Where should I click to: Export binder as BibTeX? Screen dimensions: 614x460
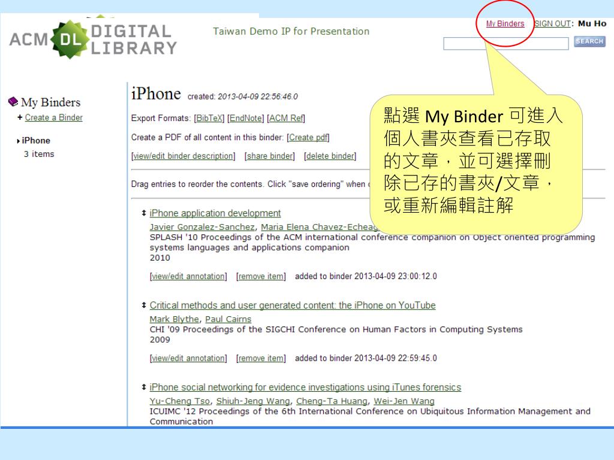click(209, 118)
